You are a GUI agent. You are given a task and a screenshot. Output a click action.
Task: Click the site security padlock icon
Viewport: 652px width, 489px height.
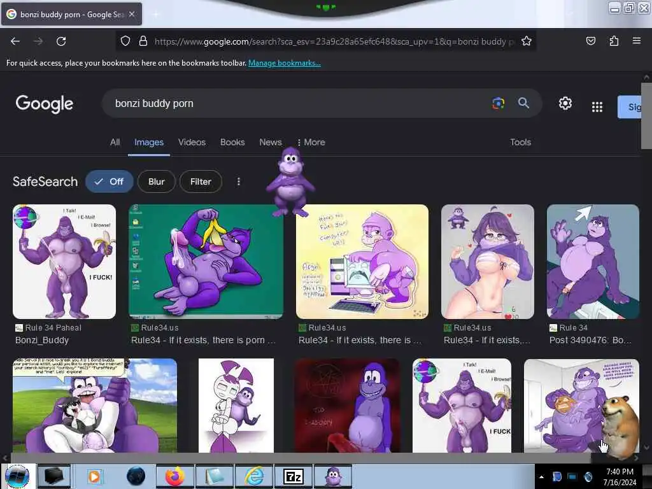(x=143, y=41)
